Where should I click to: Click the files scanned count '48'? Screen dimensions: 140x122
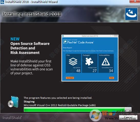(78, 71)
